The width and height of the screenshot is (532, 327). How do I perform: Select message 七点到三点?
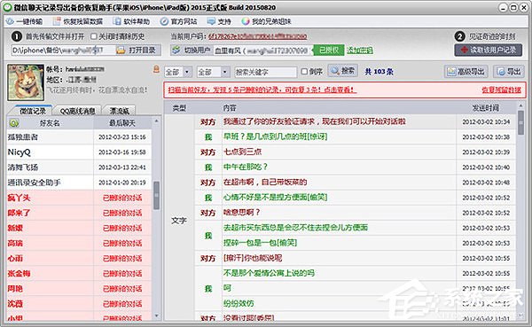[242, 152]
